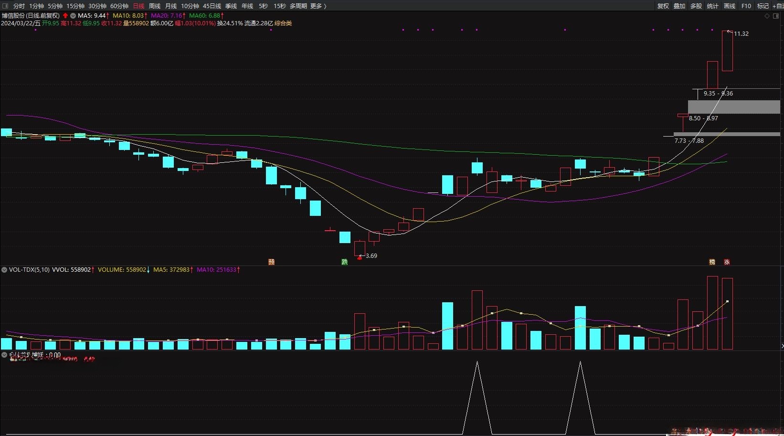The width and height of the screenshot is (784, 436).
Task: Click the 榜 marker at bottom right
Action: click(x=712, y=262)
